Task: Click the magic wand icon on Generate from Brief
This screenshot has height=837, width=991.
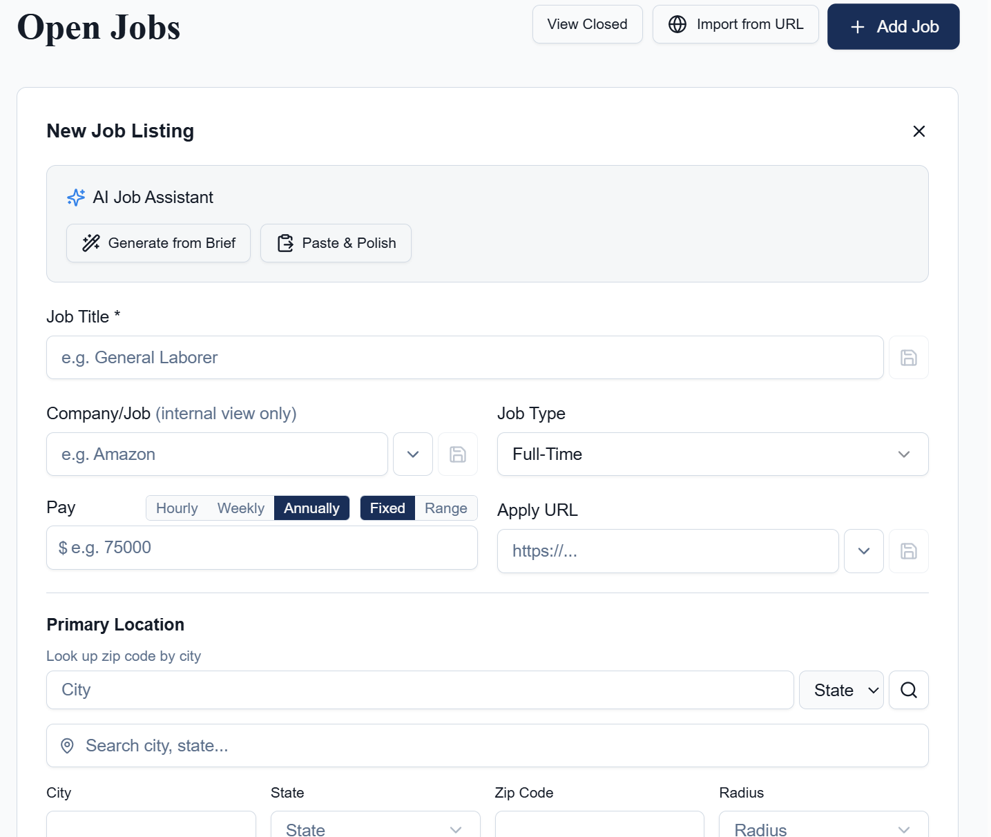Action: click(91, 243)
